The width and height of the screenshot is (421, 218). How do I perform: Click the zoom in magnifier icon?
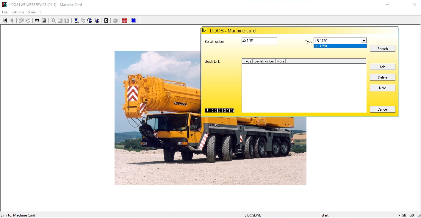click(x=53, y=20)
